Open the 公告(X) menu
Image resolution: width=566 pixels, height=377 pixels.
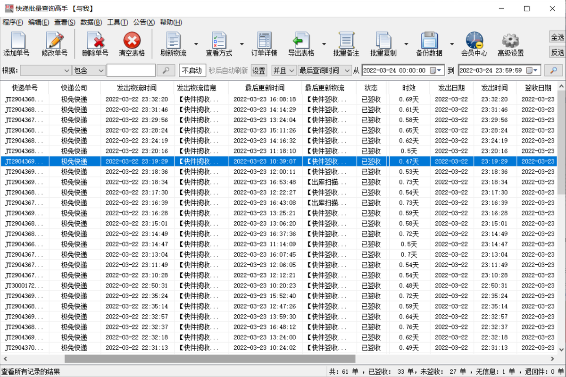(x=144, y=22)
